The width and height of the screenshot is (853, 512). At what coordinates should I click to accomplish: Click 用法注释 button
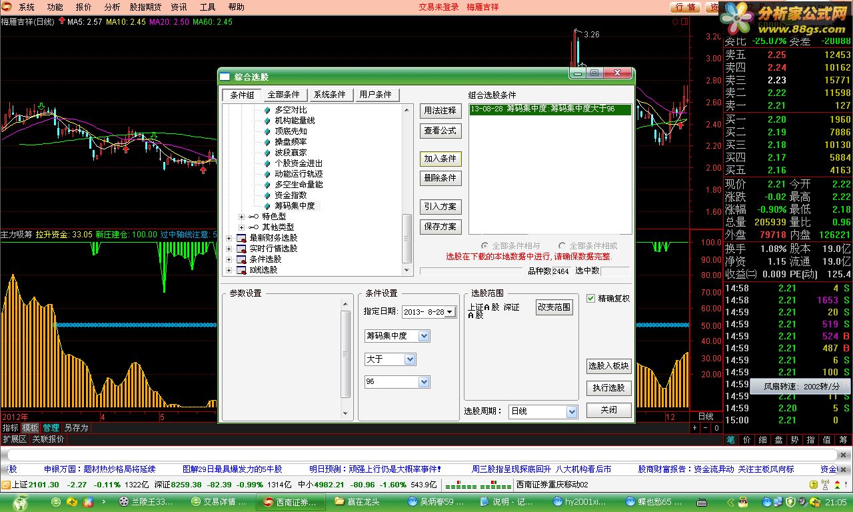coord(440,111)
